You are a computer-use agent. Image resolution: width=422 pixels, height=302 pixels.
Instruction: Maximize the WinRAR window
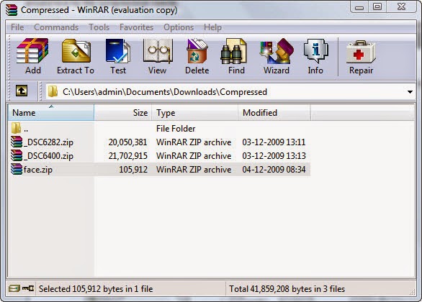pos(377,7)
